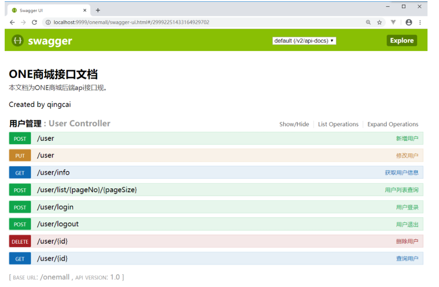Reload the page with refresh icon
Image resolution: width=439 pixels, height=287 pixels.
pos(34,23)
